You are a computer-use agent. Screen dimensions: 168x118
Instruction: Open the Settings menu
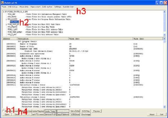[58, 7]
